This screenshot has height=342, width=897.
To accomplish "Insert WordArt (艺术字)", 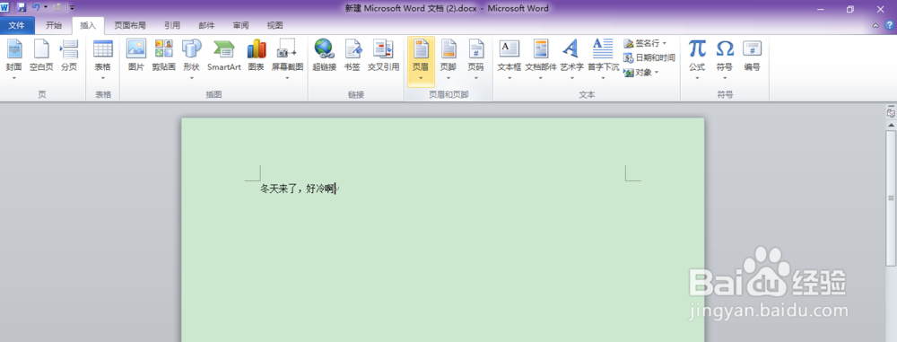I will coord(571,59).
